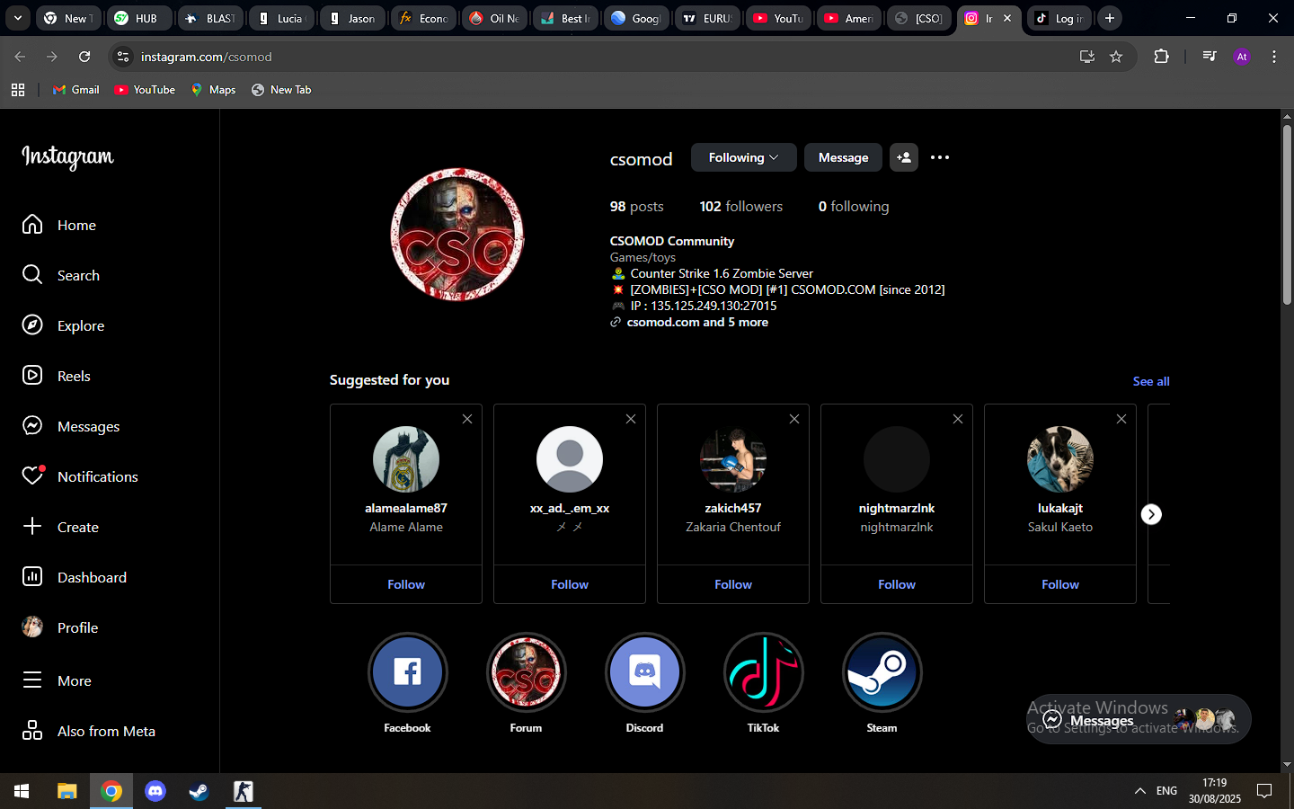The height and width of the screenshot is (809, 1294).
Task: Bookmark this page with the star icon
Action: pos(1116,57)
